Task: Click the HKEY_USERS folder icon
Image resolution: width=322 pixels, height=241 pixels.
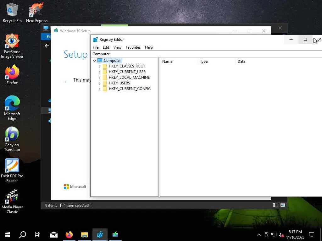Action: [105, 83]
